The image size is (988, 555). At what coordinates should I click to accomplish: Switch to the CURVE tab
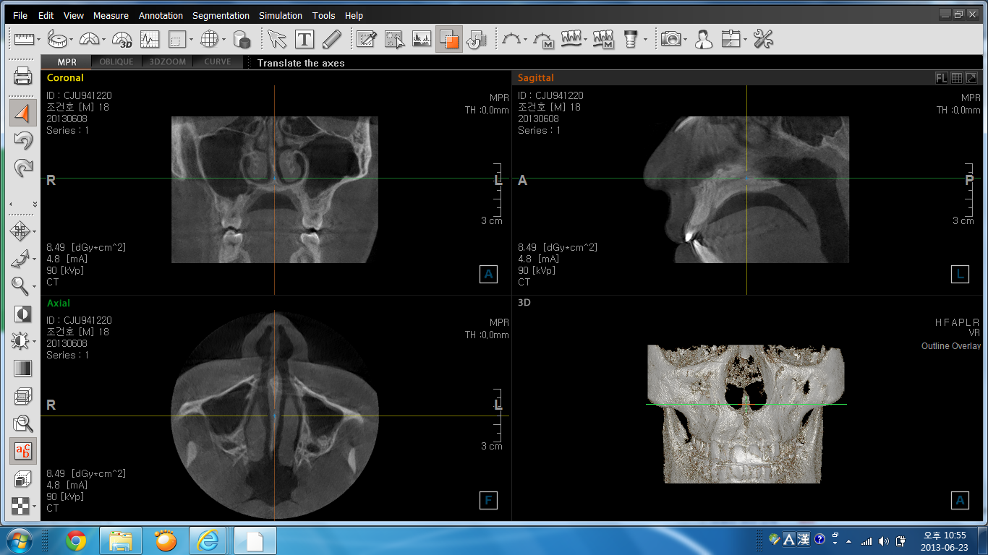(x=218, y=62)
